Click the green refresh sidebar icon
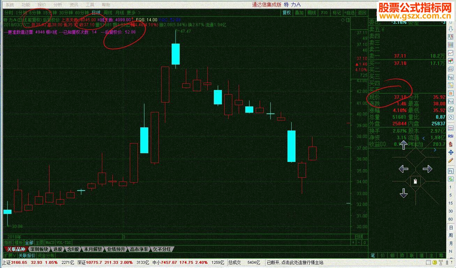456x268 pixels. (451, 179)
